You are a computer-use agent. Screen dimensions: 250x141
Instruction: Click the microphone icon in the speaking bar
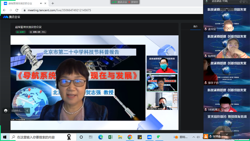click(x=207, y=1)
